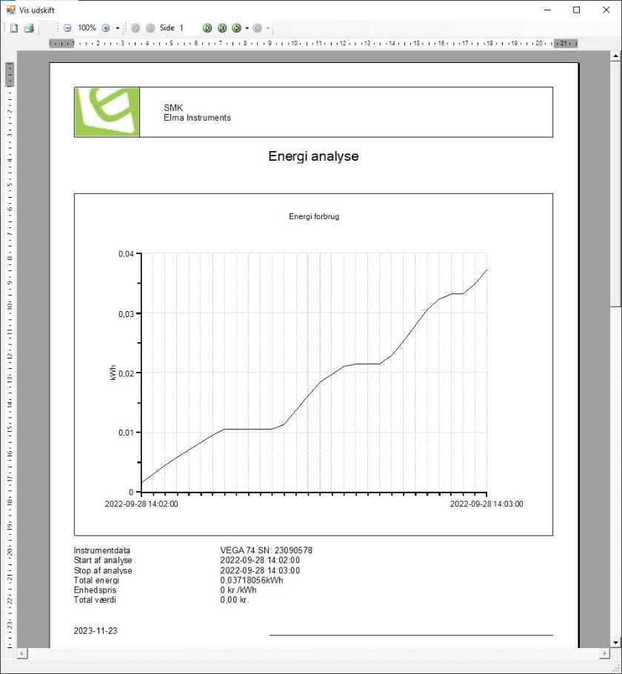622x674 pixels.
Task: Click the Stop af analyse label
Action: (103, 570)
